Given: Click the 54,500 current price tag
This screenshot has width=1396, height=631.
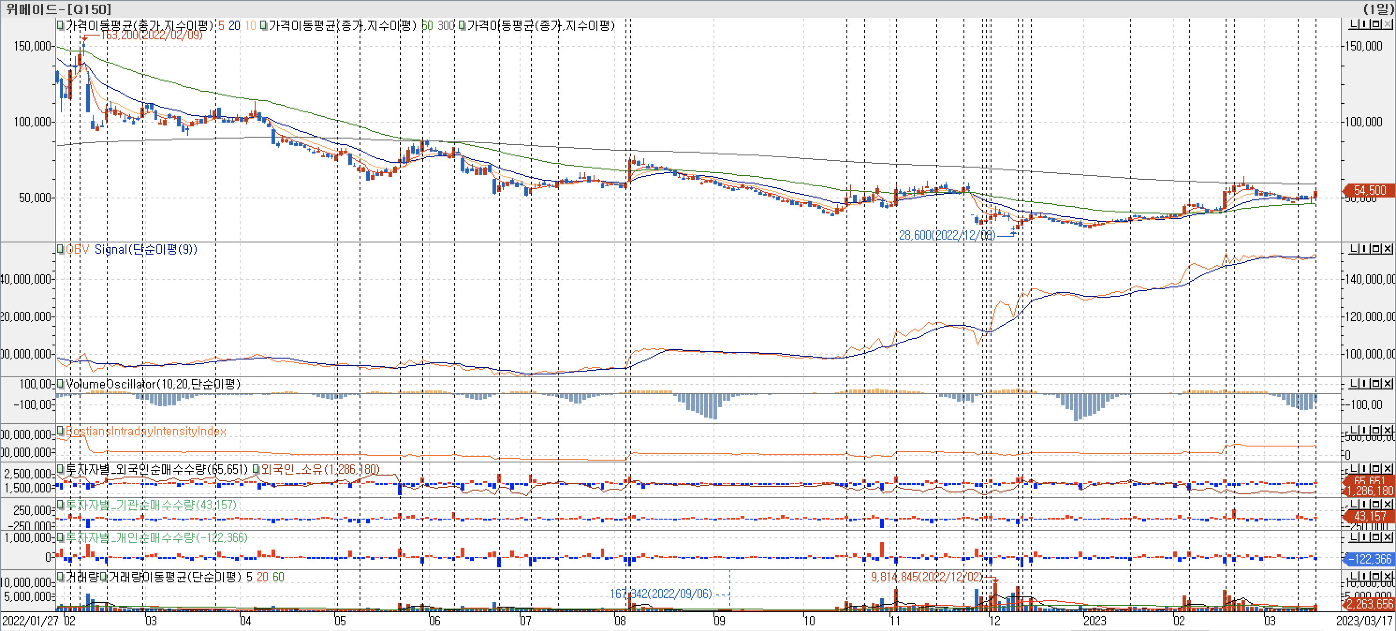Looking at the screenshot, I should 1369,190.
